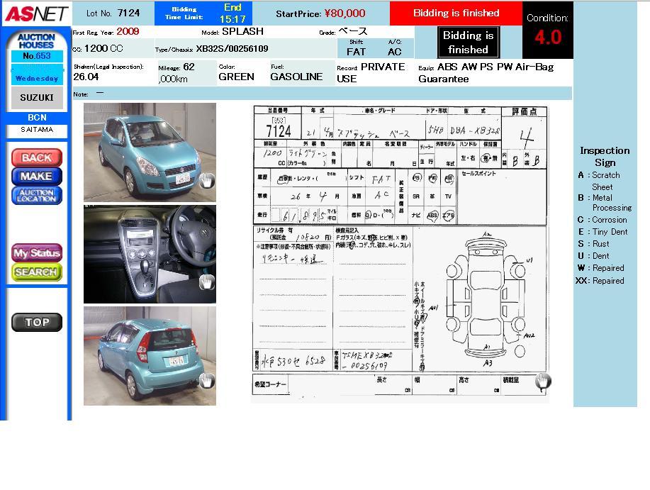Image resolution: width=650 pixels, height=490 pixels.
Task: Click the ASNET logo
Action: coord(35,13)
